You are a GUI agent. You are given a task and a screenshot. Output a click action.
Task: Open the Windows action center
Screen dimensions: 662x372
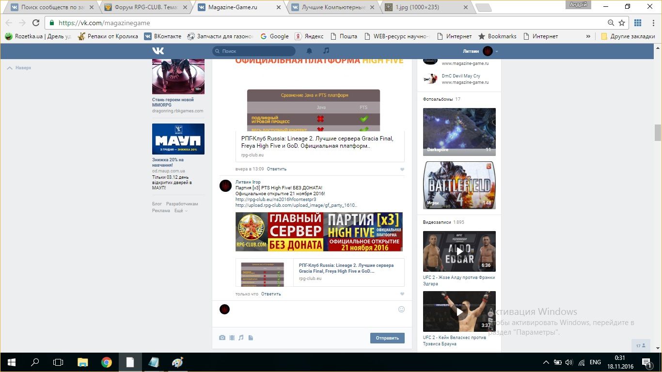click(x=646, y=362)
